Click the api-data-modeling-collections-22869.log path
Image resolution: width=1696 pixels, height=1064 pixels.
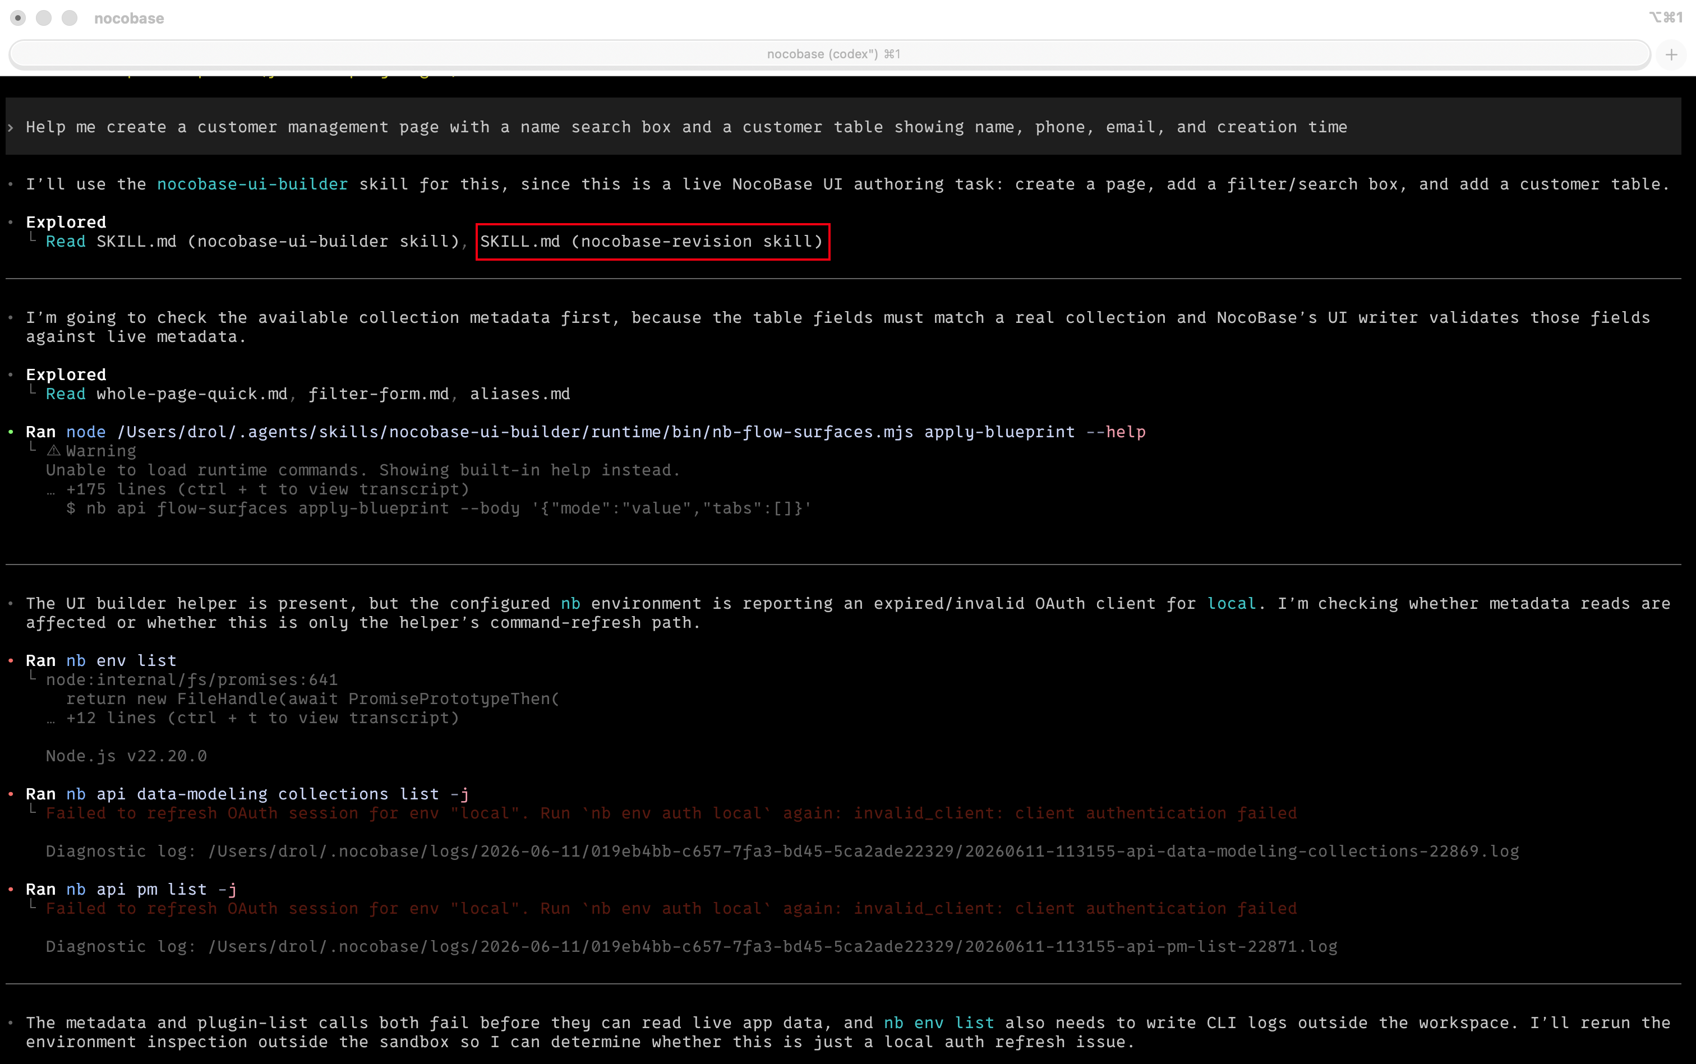[x=864, y=852]
